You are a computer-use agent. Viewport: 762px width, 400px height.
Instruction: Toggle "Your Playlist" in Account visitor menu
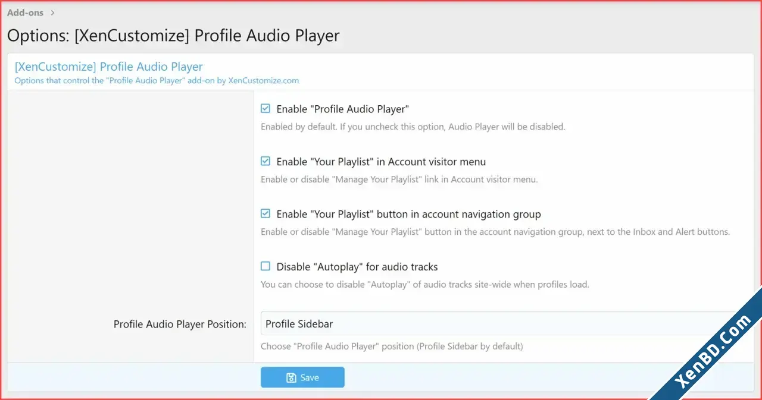[x=266, y=161]
